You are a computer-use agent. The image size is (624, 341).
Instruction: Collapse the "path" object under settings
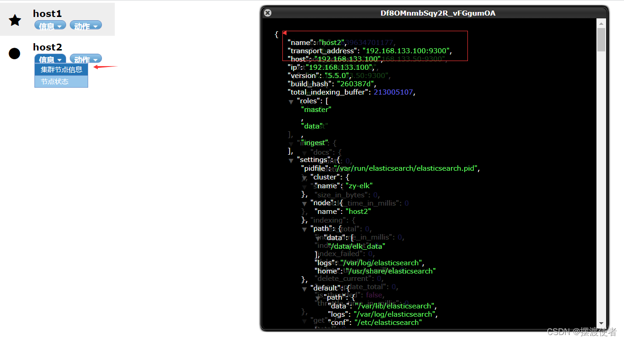click(x=304, y=229)
